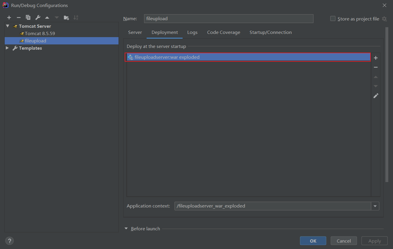Close the Run/Debug Configurations dialog
Screen dimensions: 393x249
384,5
